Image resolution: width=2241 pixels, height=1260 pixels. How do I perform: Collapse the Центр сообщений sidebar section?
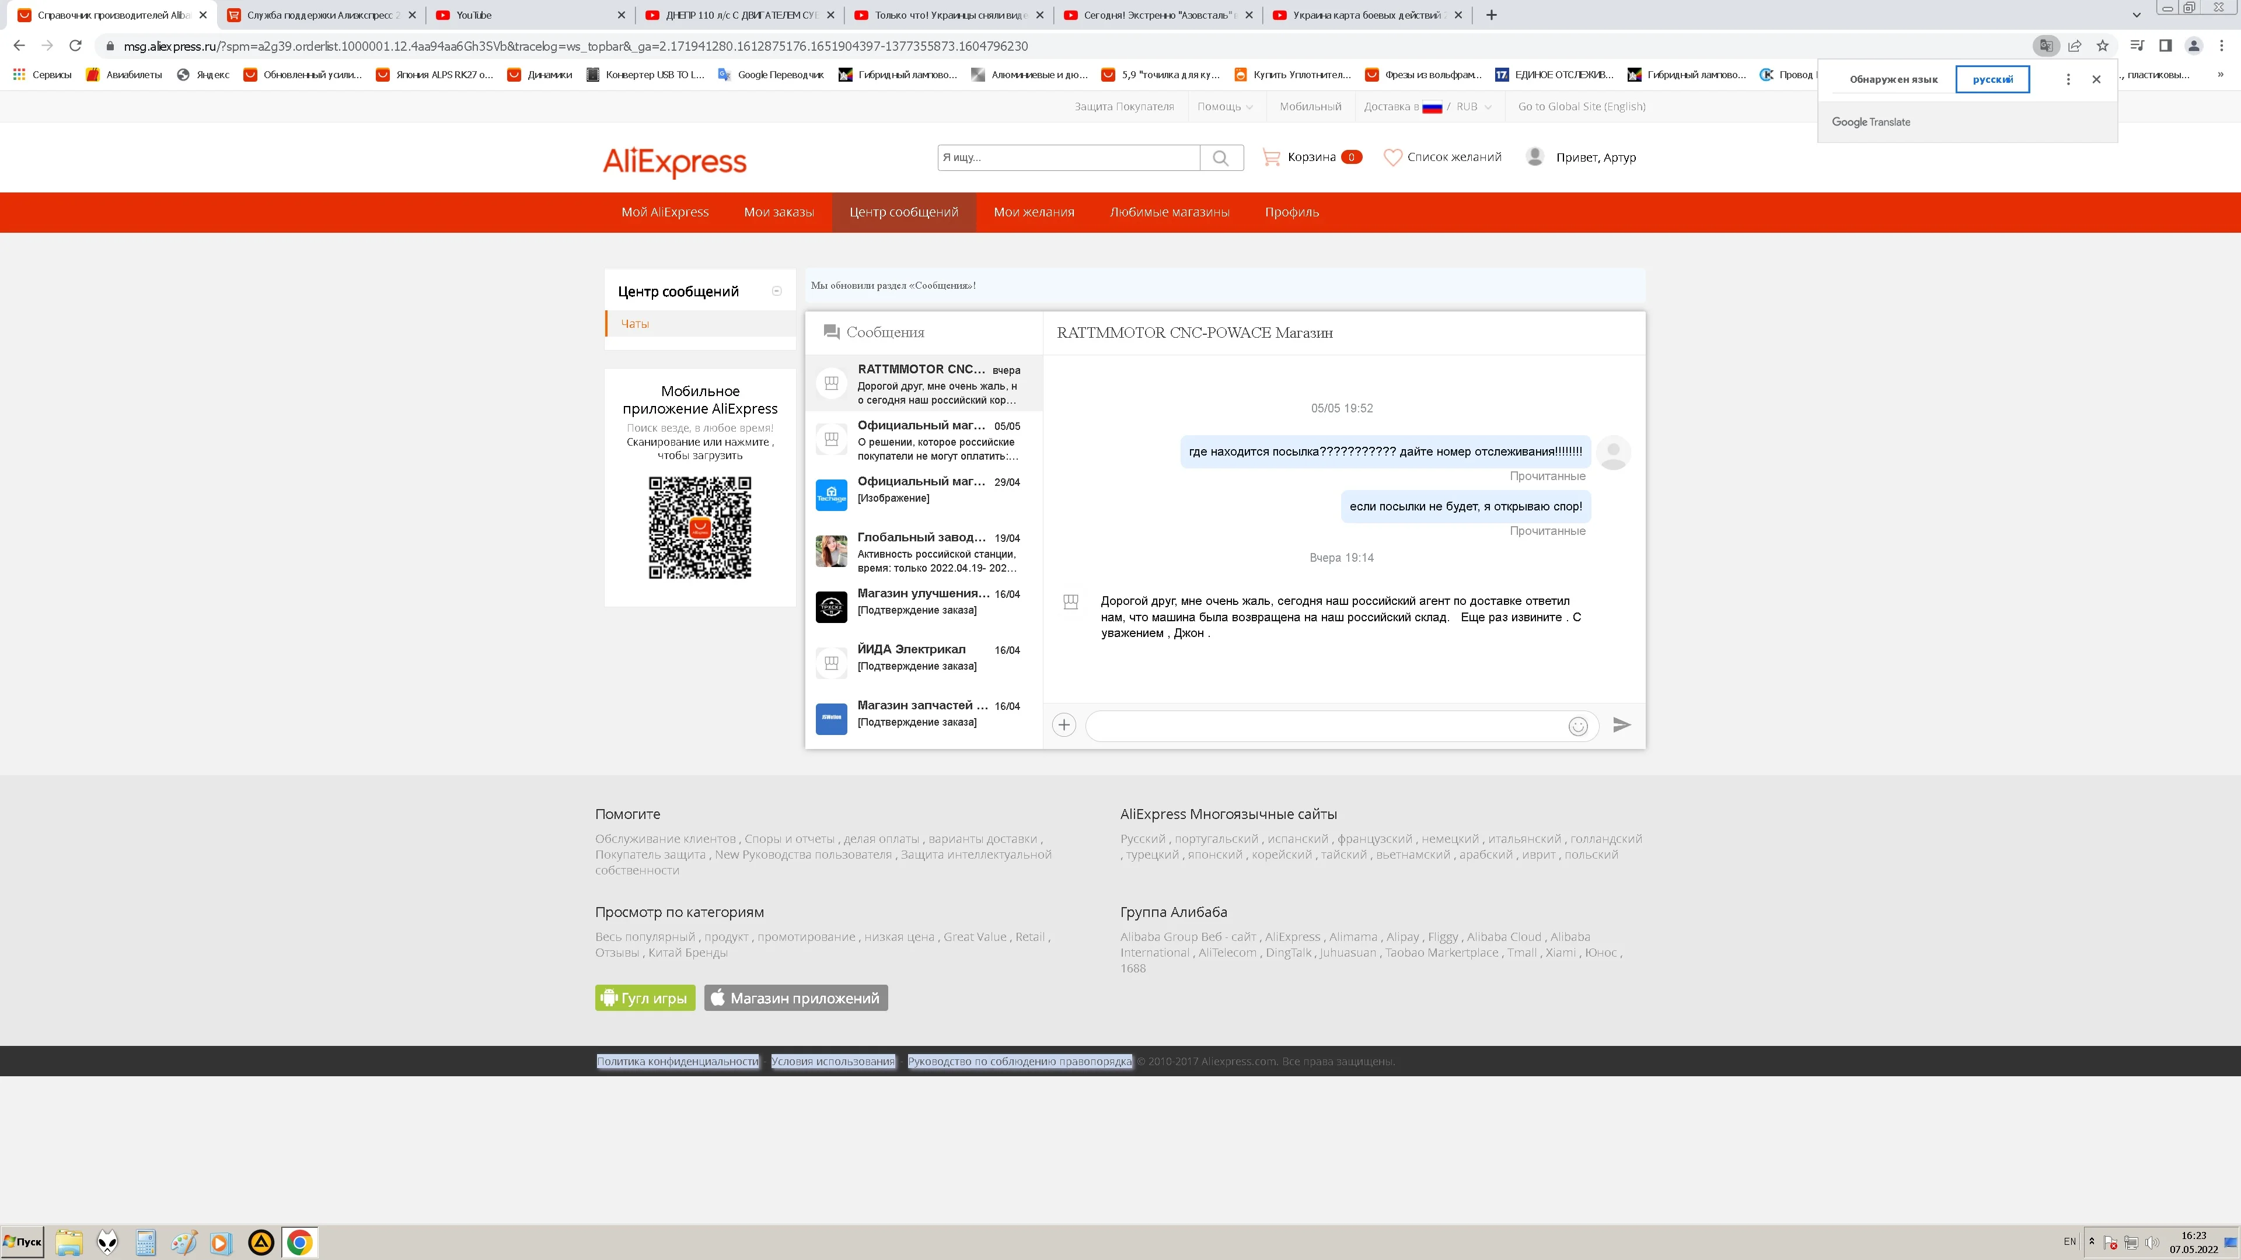pyautogui.click(x=777, y=291)
